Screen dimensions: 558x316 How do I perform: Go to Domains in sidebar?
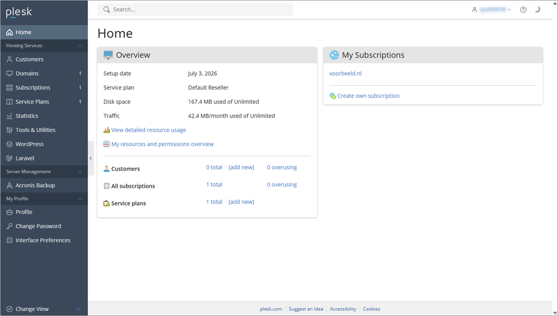[44, 73]
